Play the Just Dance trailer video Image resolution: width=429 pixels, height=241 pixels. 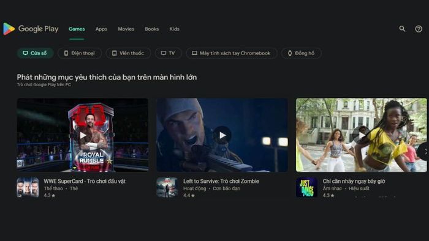tap(361, 135)
